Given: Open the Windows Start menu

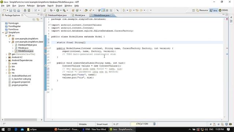Looking at the screenshot, I should (3, 129).
